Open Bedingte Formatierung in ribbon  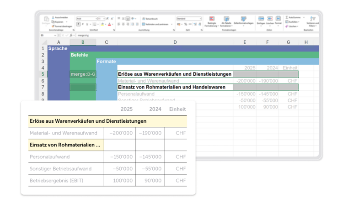212,20
